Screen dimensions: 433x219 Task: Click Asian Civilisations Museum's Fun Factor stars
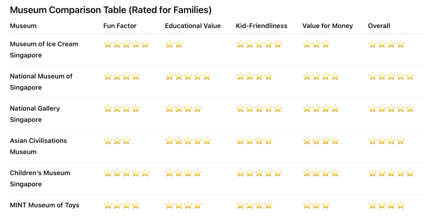pos(117,141)
